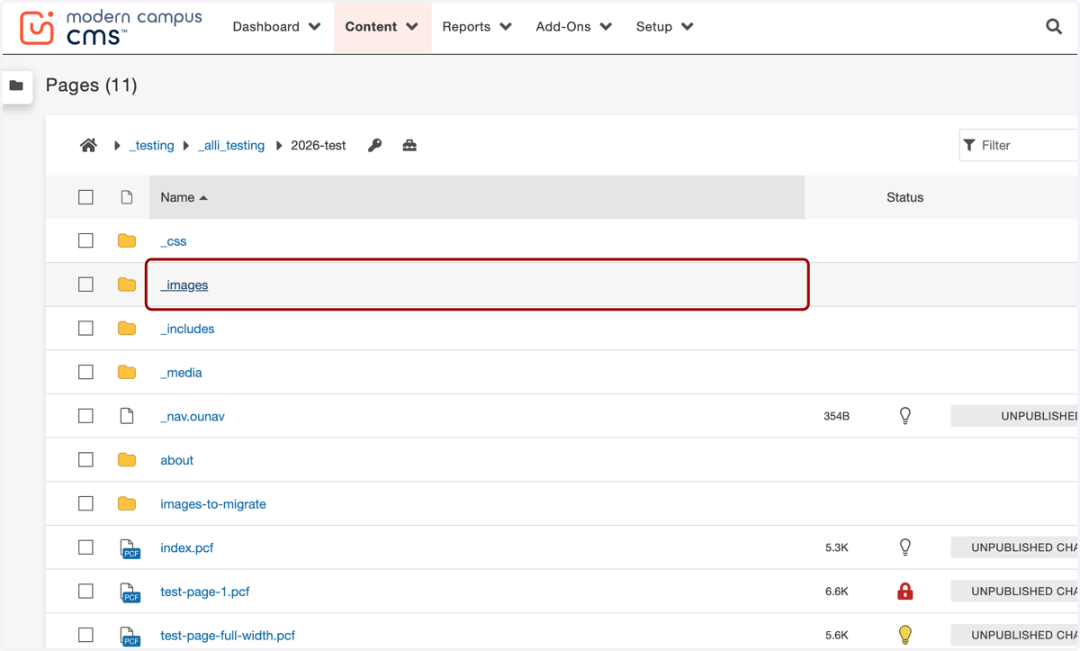
Task: Go to the home breadcrumb icon
Action: point(88,145)
